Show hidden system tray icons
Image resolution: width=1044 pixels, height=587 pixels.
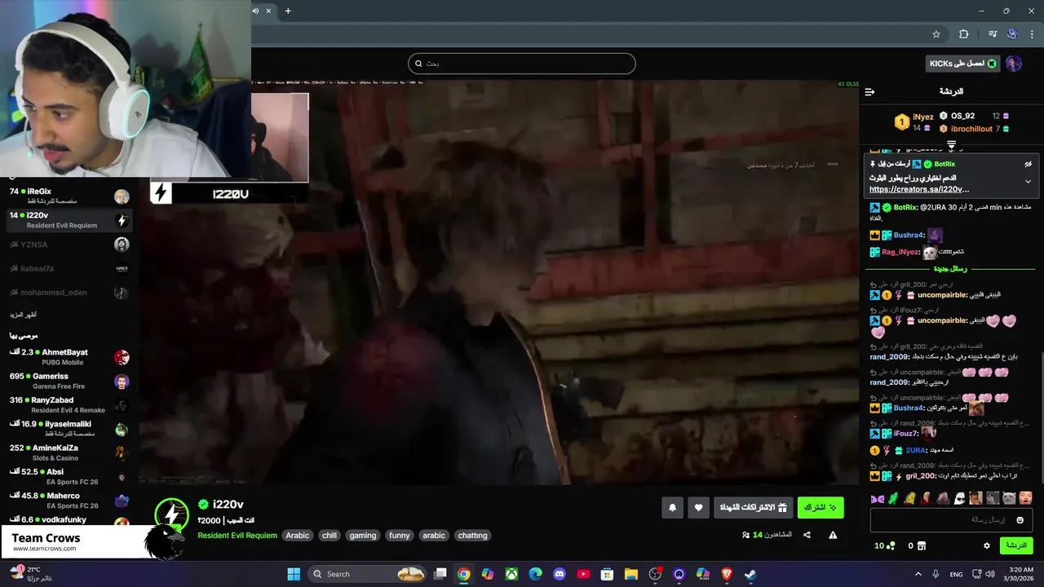918,574
